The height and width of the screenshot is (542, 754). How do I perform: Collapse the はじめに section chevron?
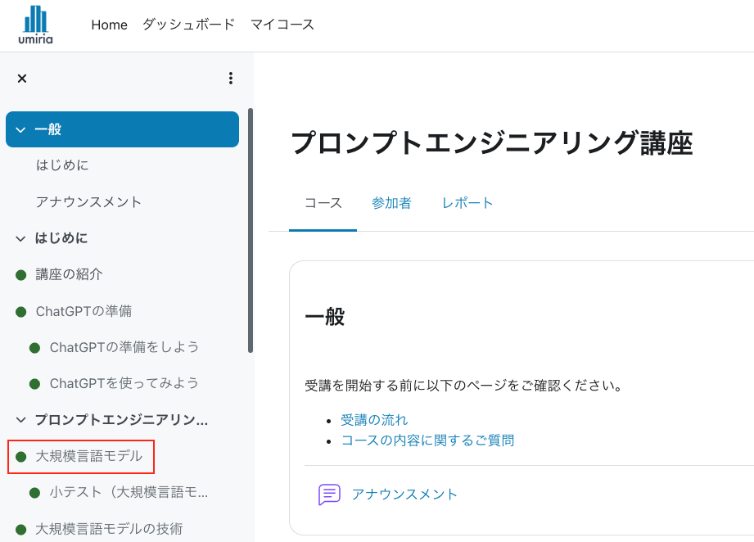pos(20,239)
